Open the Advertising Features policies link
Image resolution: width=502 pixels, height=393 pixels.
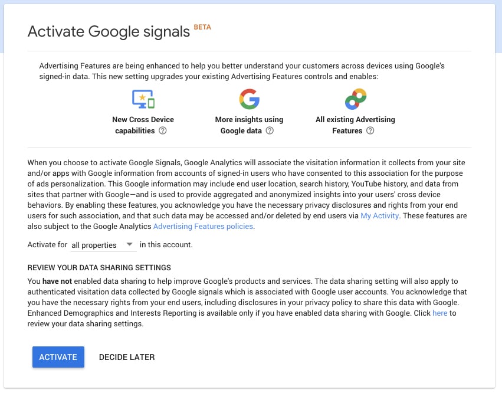pos(203,226)
